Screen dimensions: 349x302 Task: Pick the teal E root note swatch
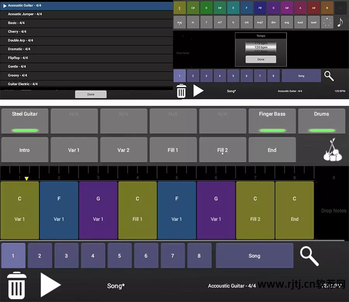233,8
